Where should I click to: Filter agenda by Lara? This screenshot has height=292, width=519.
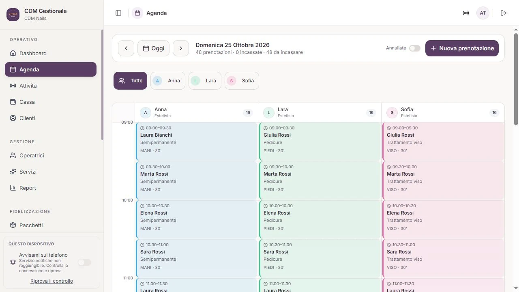[205, 81]
